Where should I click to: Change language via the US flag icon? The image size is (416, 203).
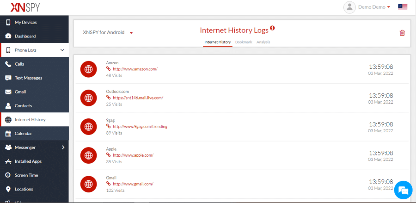coord(403,7)
